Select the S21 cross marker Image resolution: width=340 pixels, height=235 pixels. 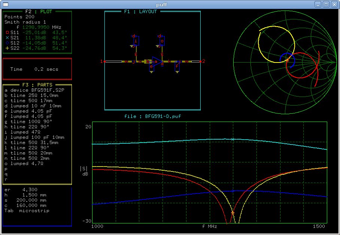pos(7,38)
